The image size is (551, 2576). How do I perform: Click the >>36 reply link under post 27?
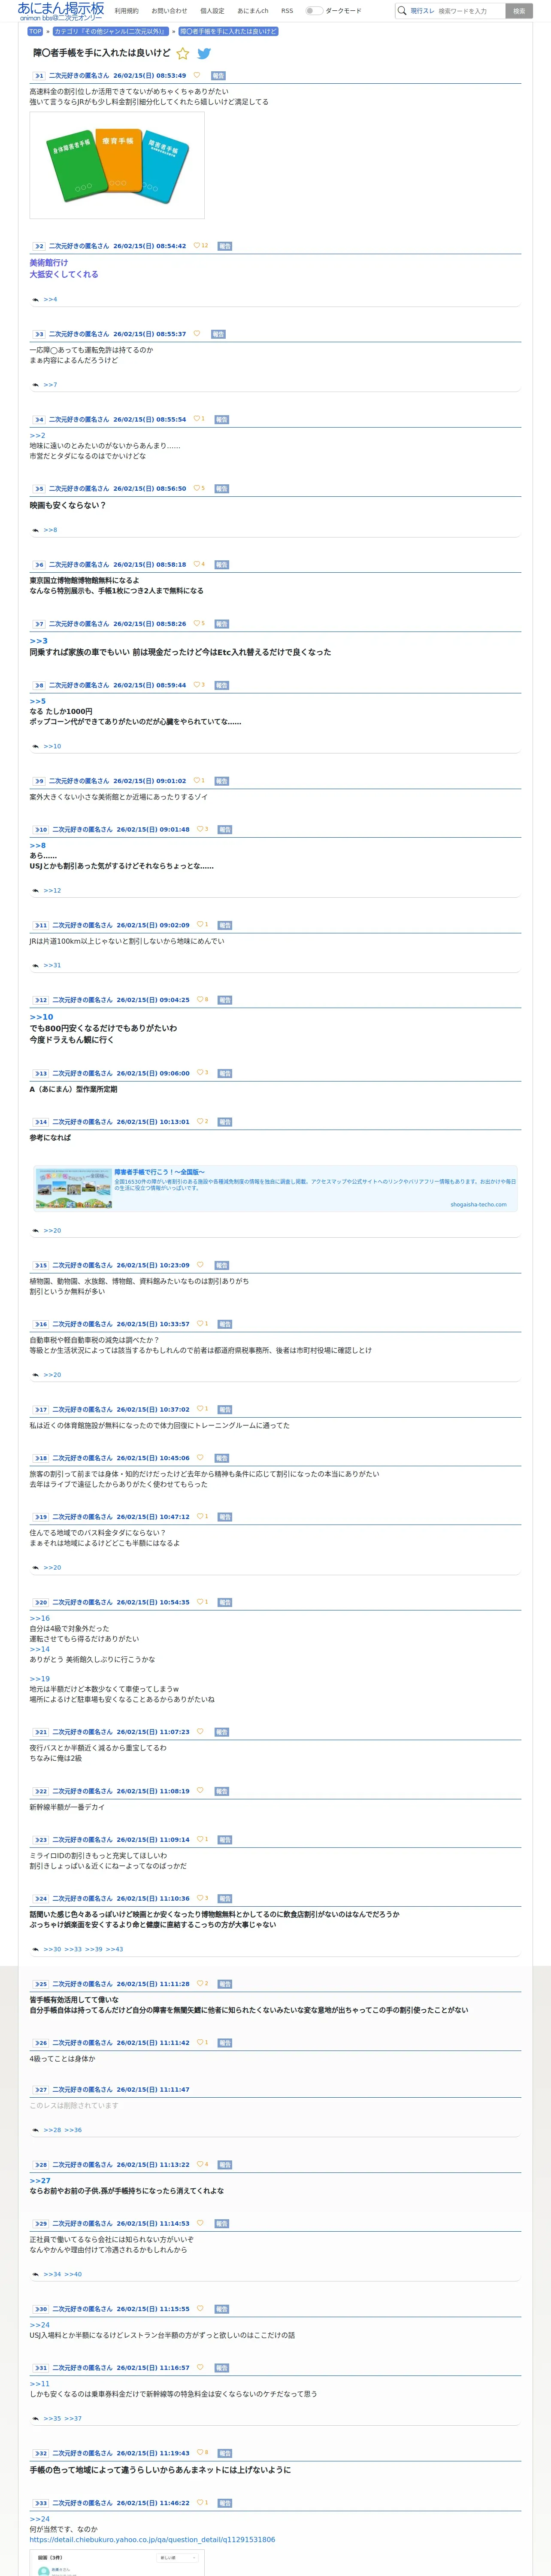click(x=73, y=2130)
